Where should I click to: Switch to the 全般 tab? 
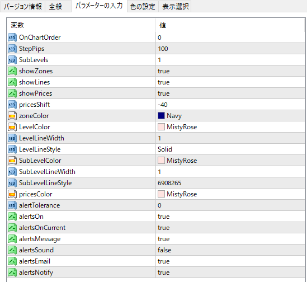(58, 7)
